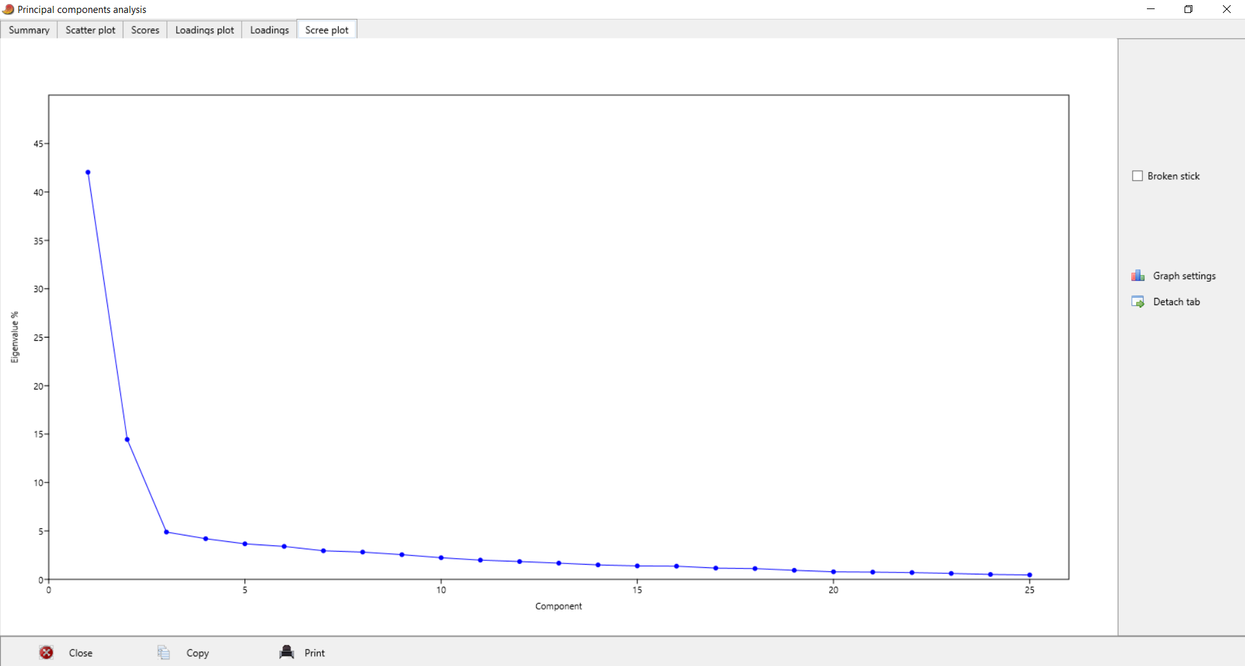The image size is (1245, 666).
Task: Click the Copy icon at the bottom
Action: click(x=163, y=652)
